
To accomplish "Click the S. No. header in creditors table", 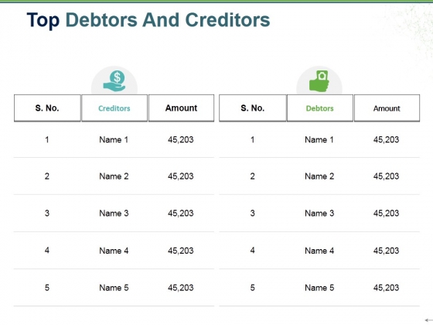I will (47, 108).
